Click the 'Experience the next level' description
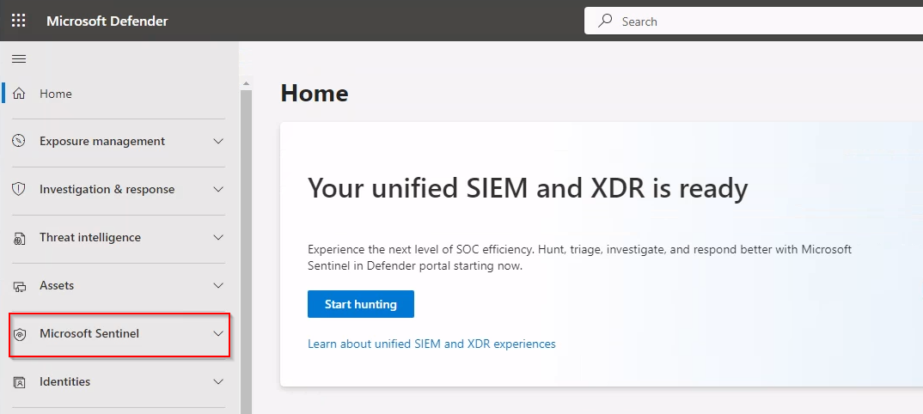This screenshot has width=923, height=414. [580, 258]
